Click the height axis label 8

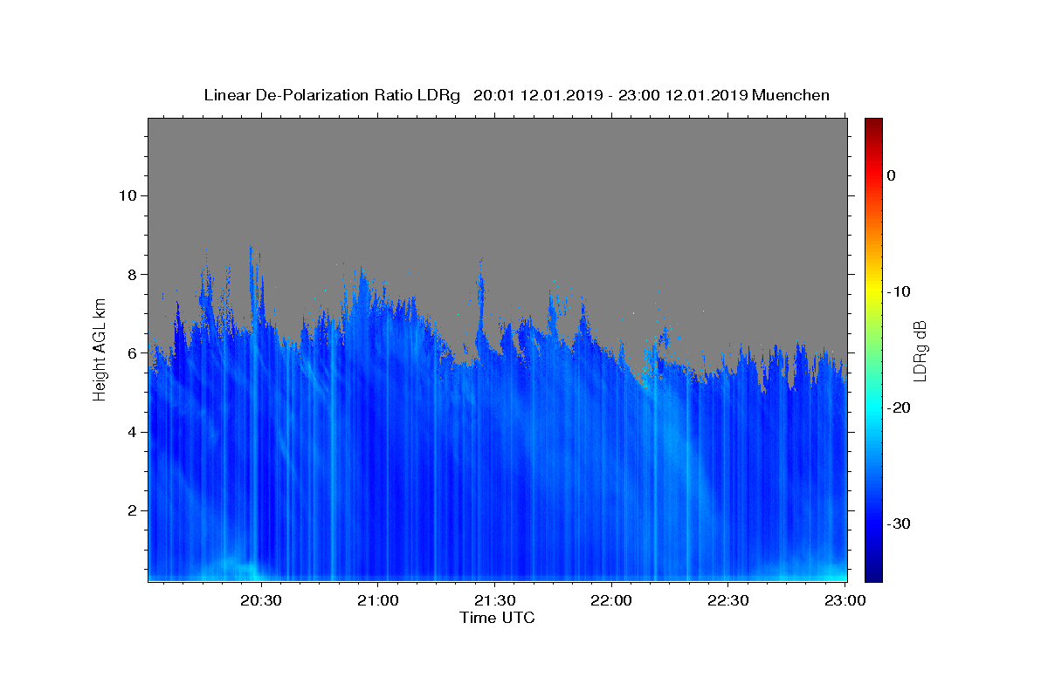(x=131, y=274)
